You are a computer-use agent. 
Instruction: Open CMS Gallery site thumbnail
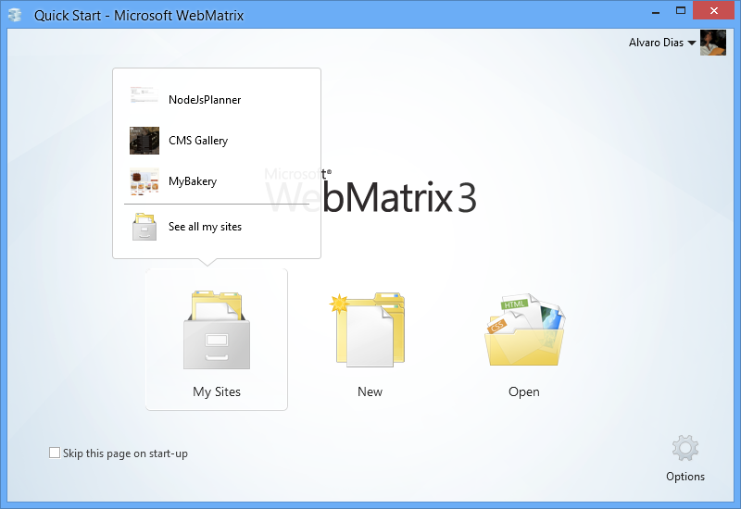pos(144,141)
